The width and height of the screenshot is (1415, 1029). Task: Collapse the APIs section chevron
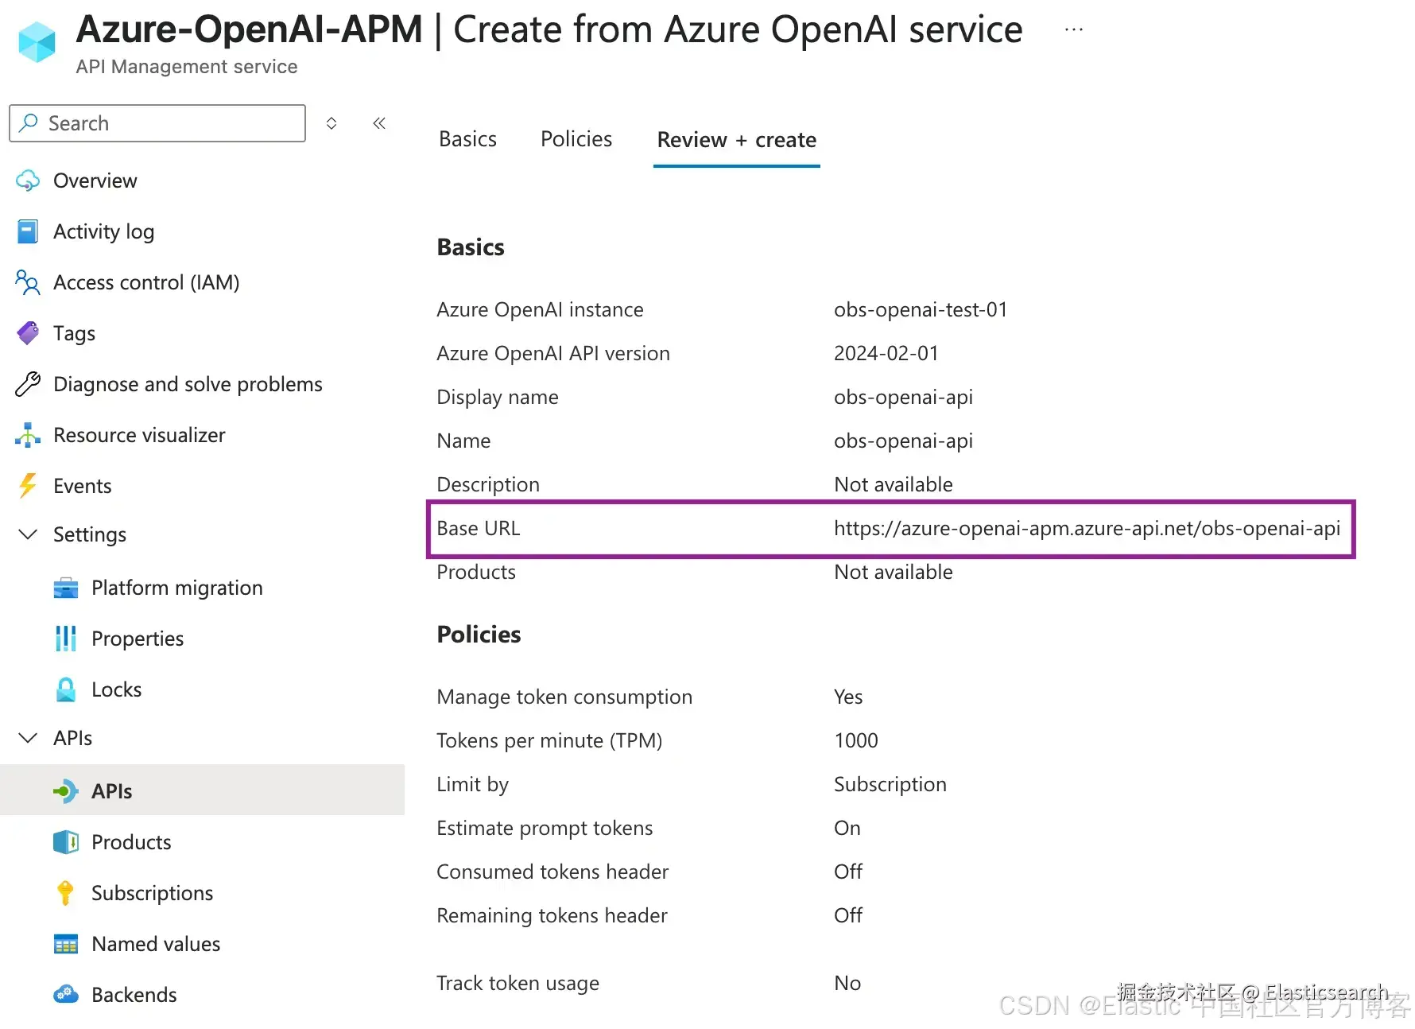click(28, 738)
